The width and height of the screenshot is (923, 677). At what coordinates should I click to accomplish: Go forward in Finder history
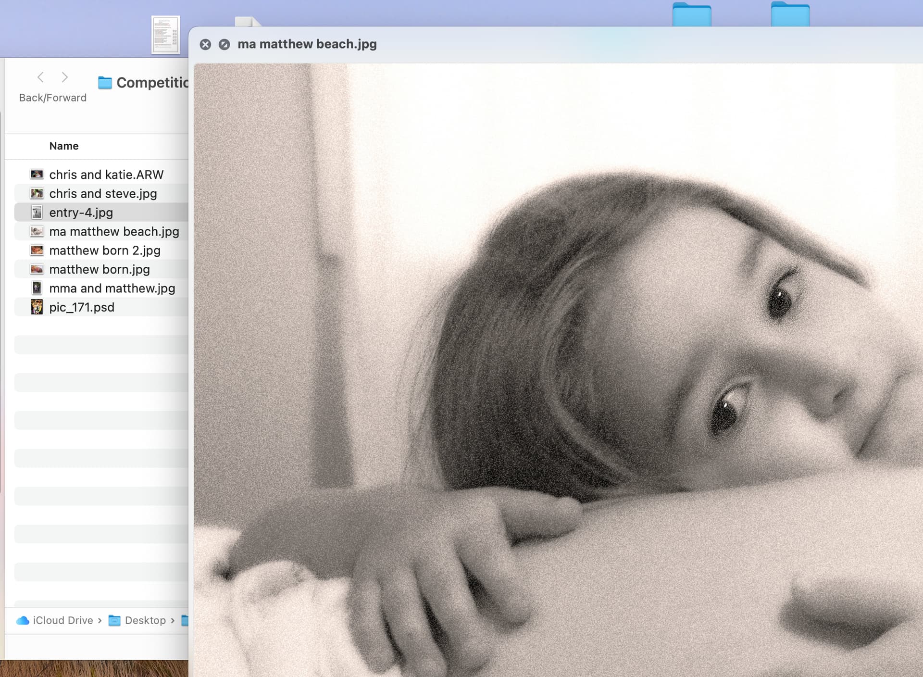[65, 77]
